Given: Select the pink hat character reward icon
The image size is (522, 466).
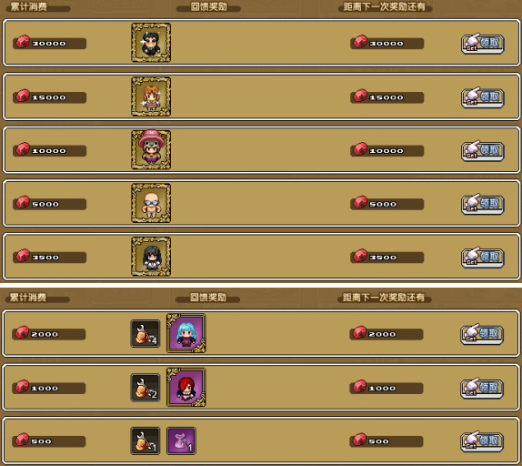Looking at the screenshot, I should click(x=151, y=150).
